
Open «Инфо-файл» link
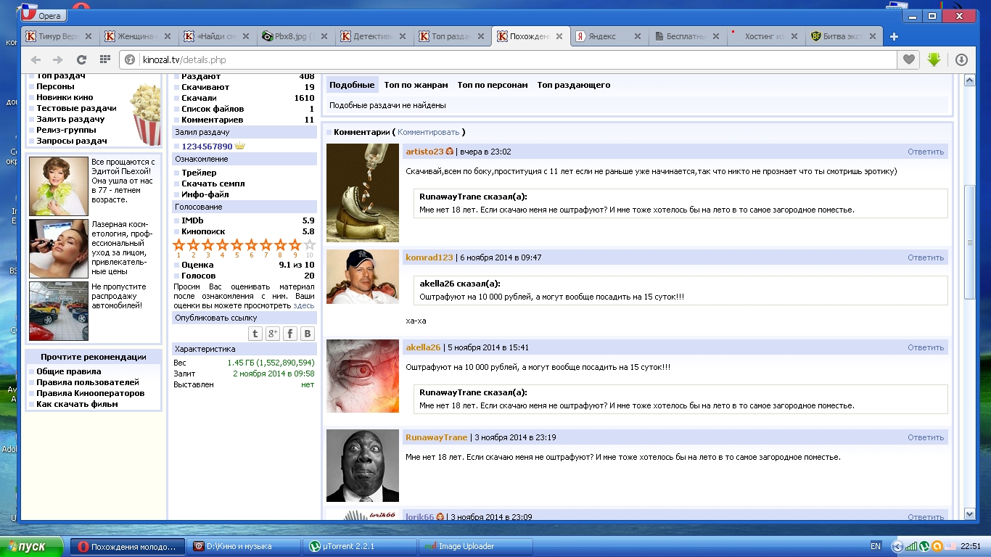tap(205, 194)
